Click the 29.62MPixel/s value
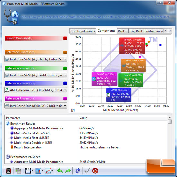177x177 pixels. tap(89, 143)
